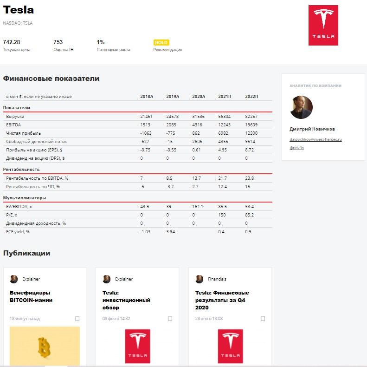The width and height of the screenshot is (367, 367).
Task: Open the @ndvfin handle link
Action: click(x=296, y=148)
